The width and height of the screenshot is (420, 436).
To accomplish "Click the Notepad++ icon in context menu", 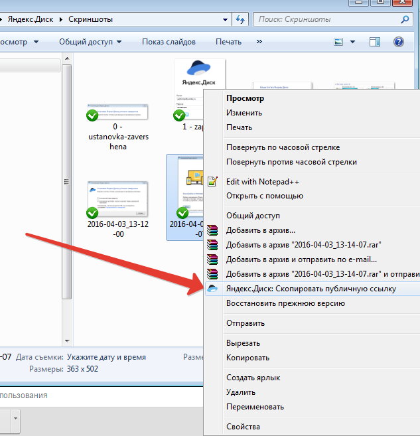I will coord(212,181).
